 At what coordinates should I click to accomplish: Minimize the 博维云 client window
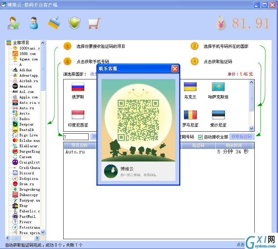(257, 5)
